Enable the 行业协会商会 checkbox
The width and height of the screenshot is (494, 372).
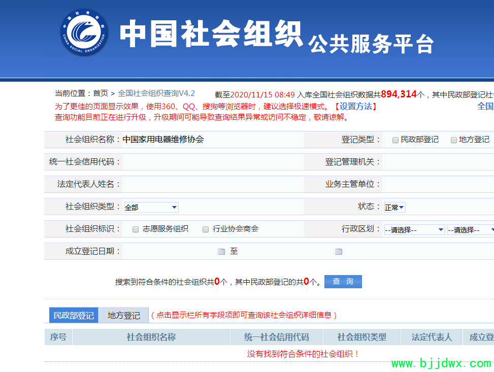206,229
